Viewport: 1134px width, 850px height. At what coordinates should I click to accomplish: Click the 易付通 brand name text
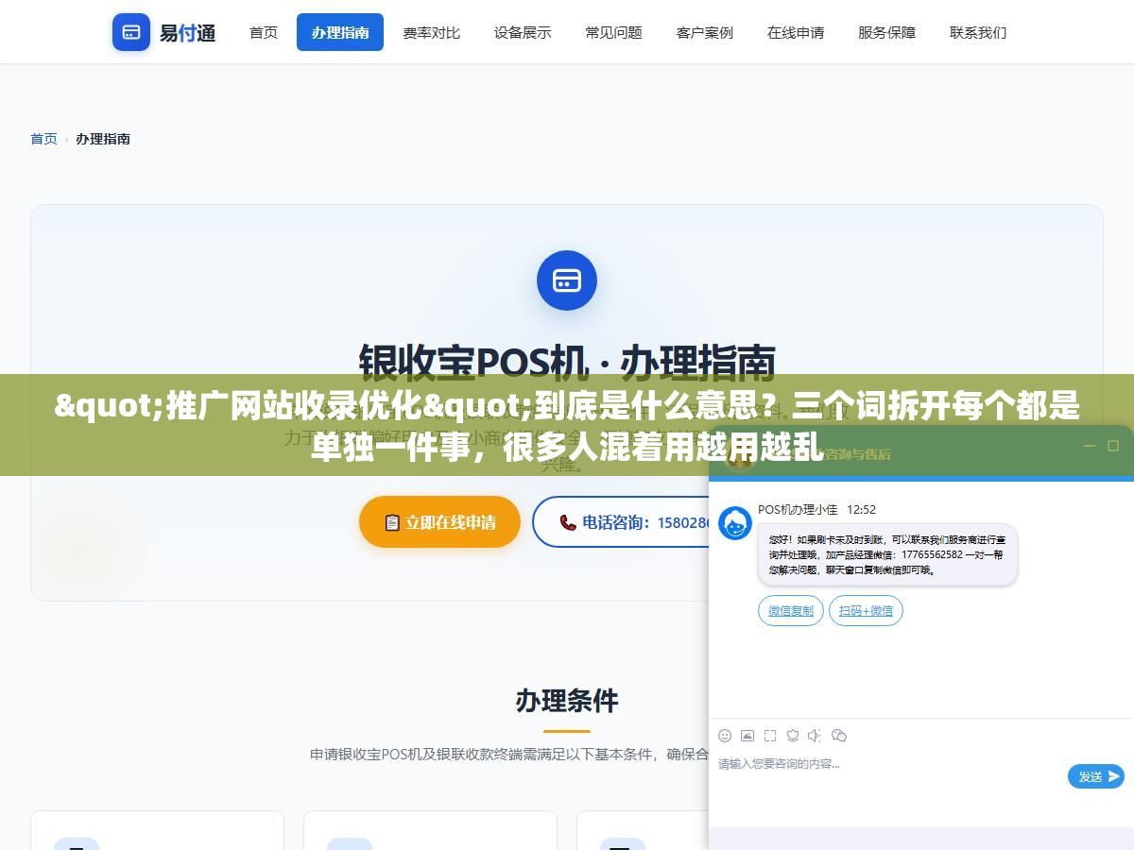coord(187,33)
